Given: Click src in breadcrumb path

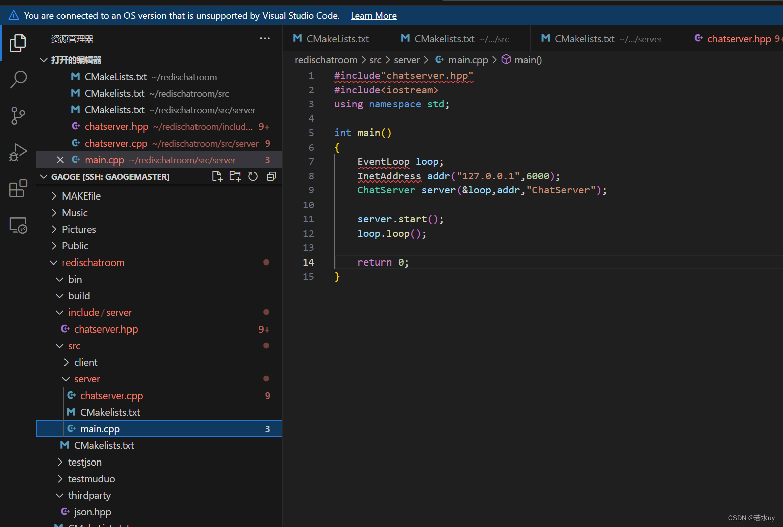Looking at the screenshot, I should pos(375,60).
